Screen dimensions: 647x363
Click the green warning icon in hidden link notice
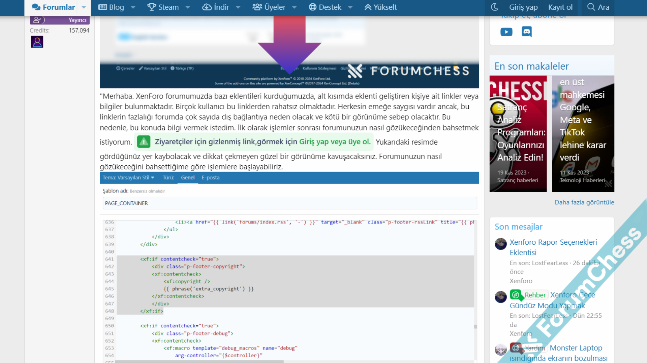pos(144,142)
